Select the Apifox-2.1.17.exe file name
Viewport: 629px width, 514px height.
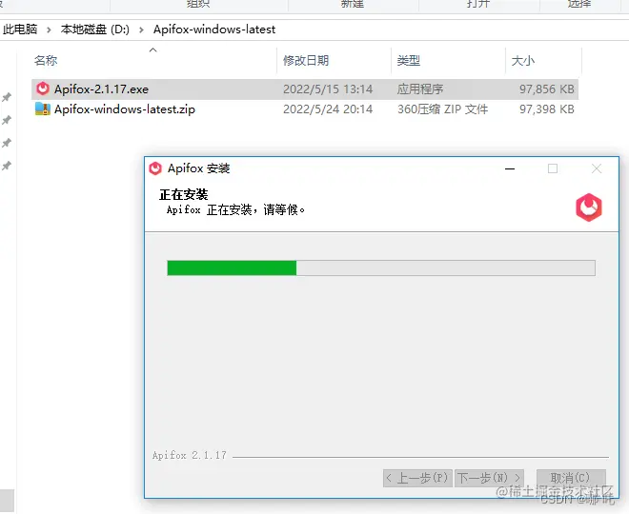point(101,89)
